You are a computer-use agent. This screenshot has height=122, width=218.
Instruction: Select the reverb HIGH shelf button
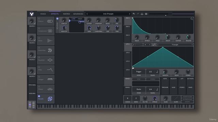tap(80, 19)
